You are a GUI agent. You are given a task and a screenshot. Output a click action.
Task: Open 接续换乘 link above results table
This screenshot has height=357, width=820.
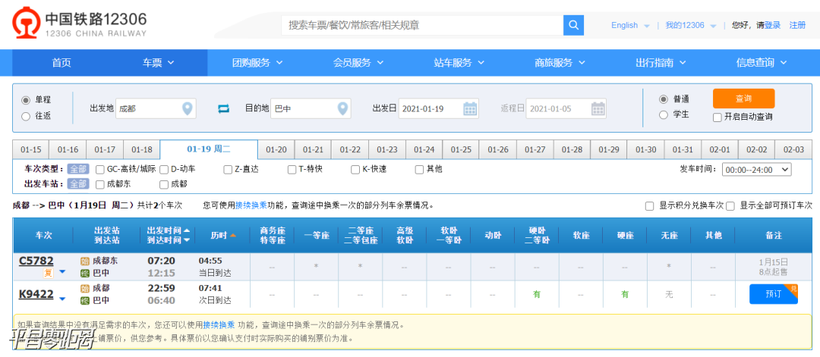pos(251,205)
